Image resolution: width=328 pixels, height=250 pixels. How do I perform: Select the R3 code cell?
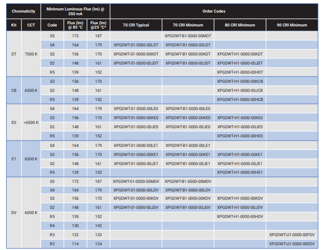point(52,235)
